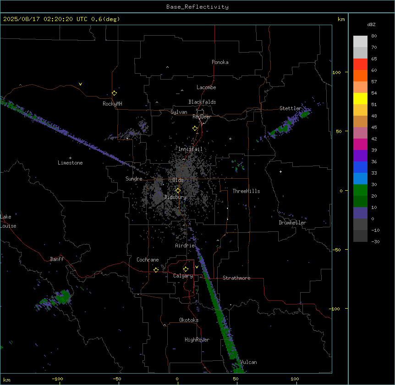Click the asterisk marker east of Innisfail
The image size is (395, 385).
230,139
